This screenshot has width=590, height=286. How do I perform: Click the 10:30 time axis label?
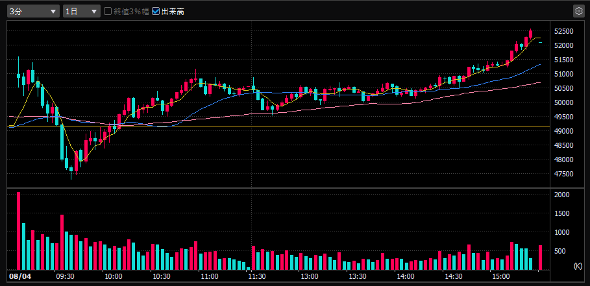coord(162,277)
